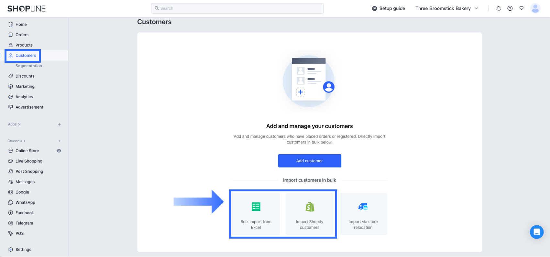550x257 pixels.
Task: Click the Setup guide flag icon
Action: (x=374, y=8)
